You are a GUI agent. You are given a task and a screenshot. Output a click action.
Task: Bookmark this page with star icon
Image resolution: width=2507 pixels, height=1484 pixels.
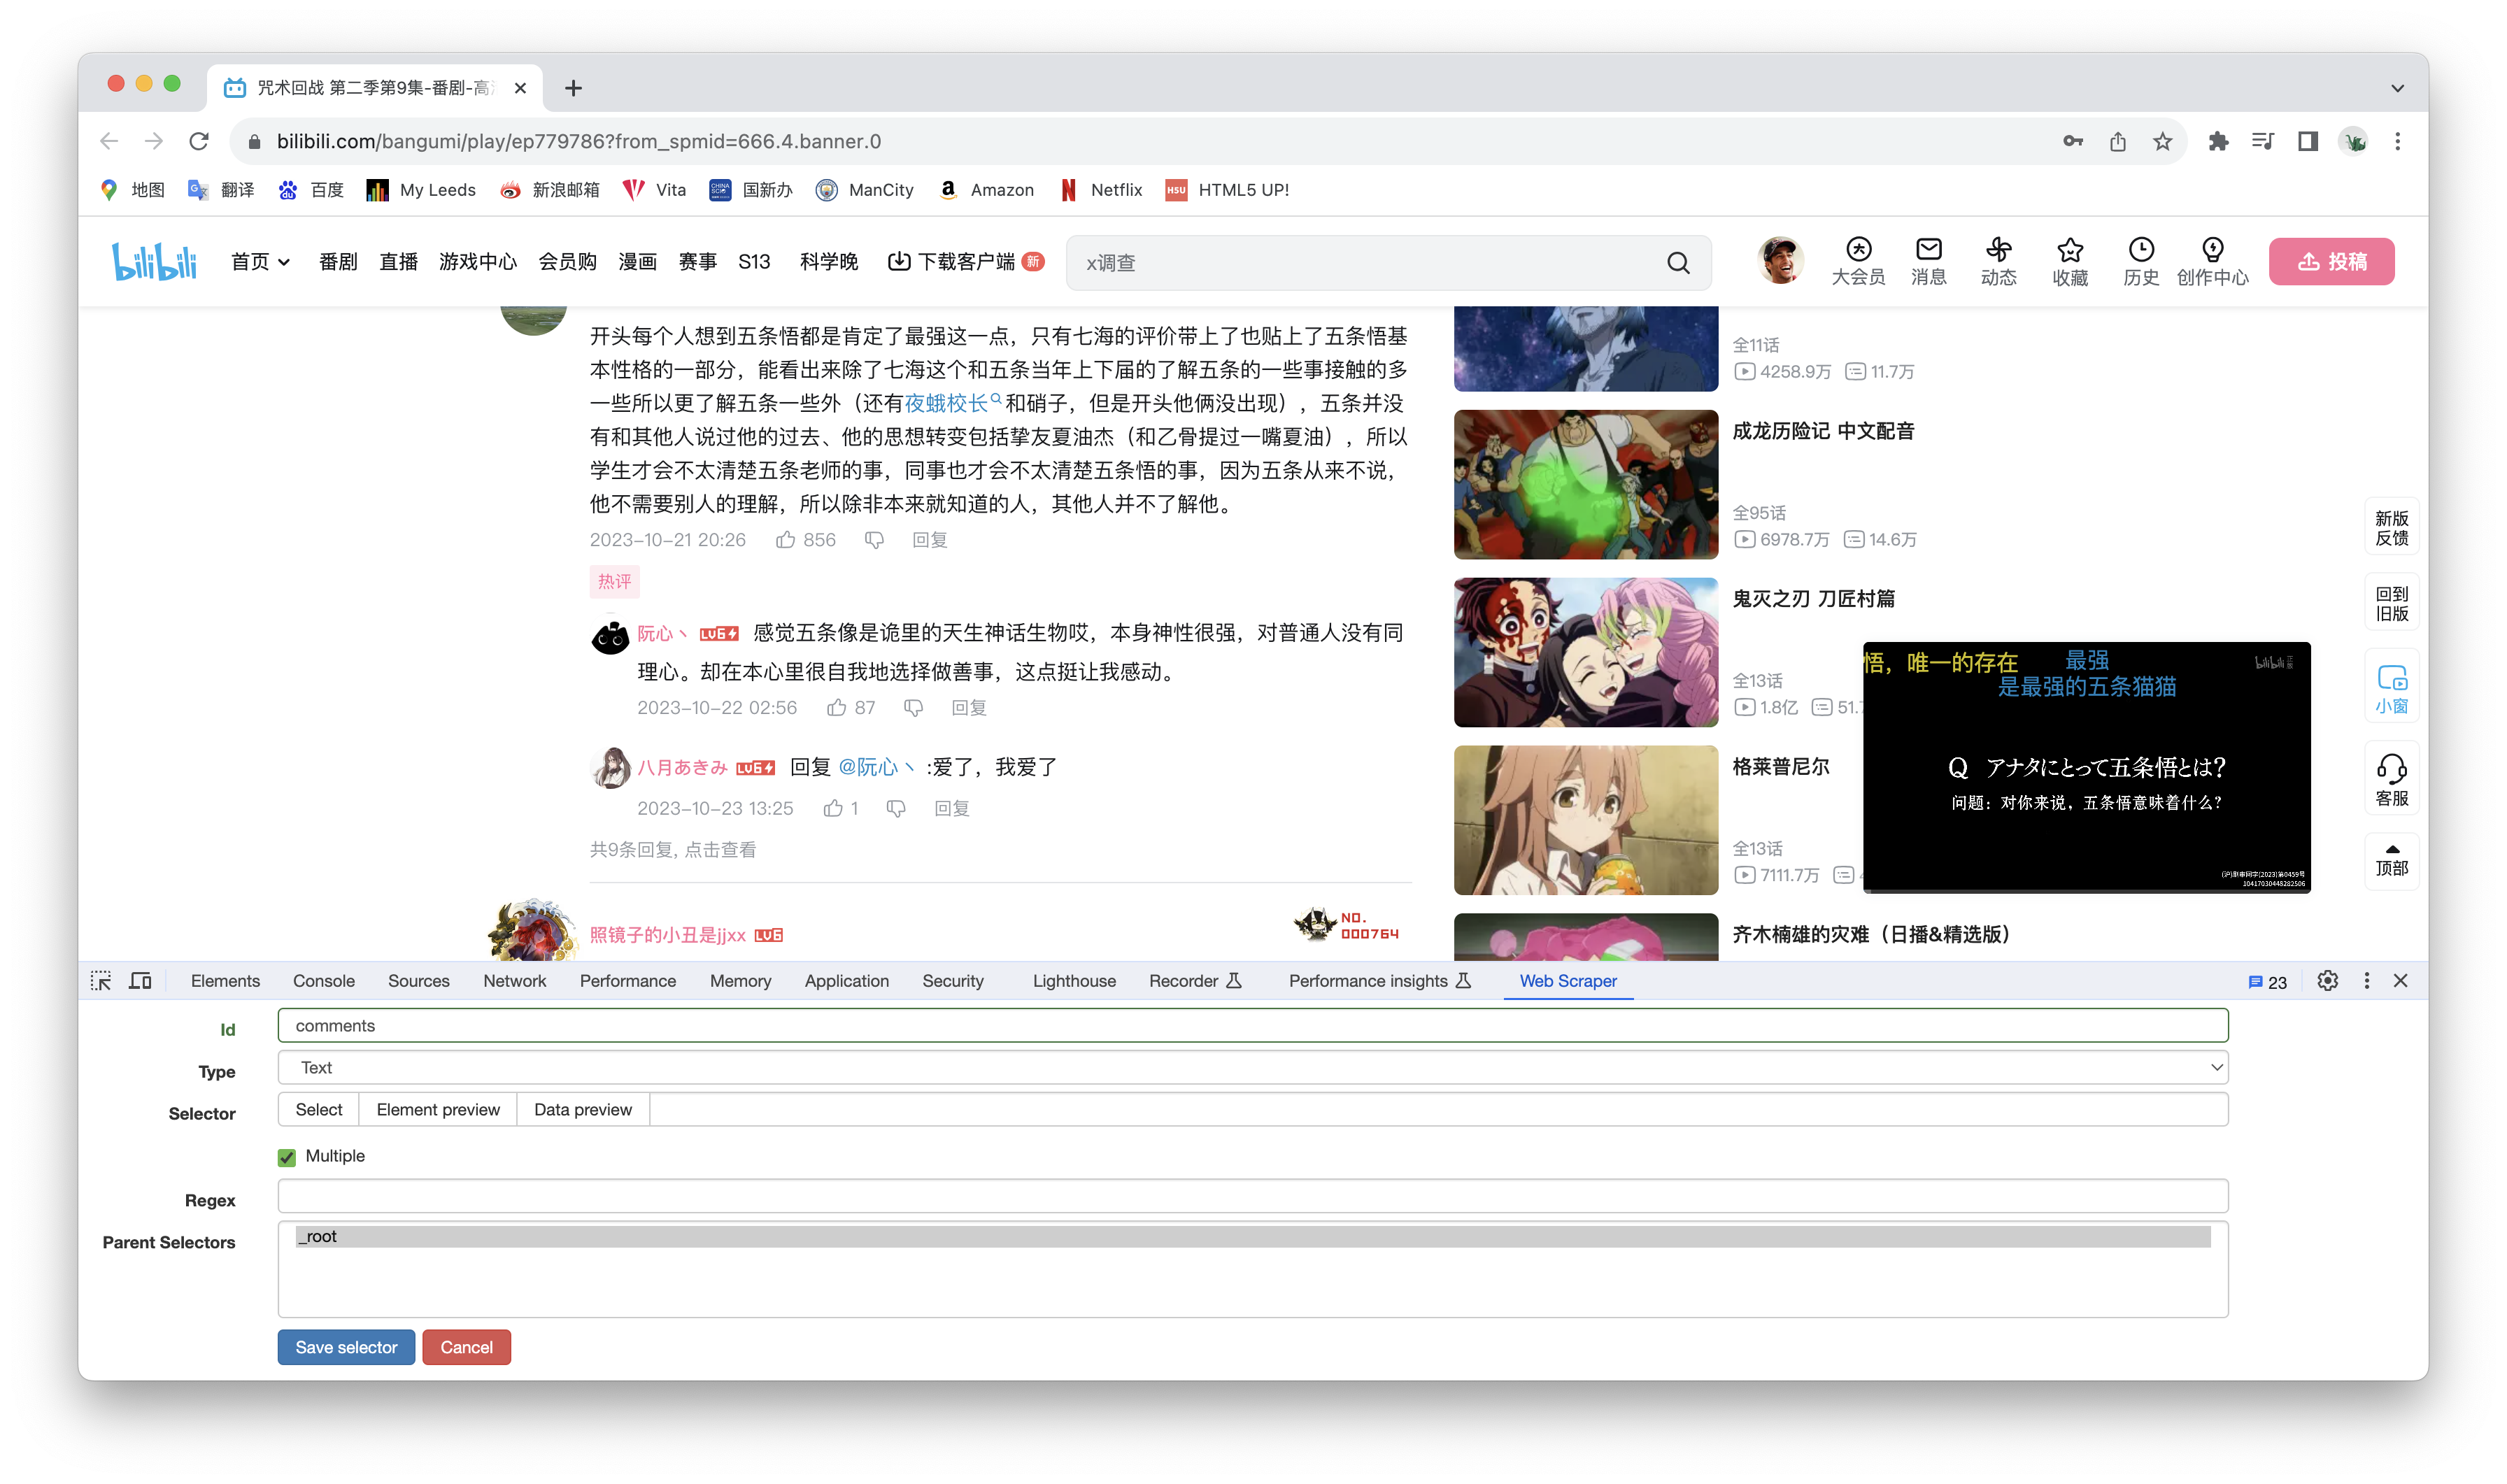(x=2163, y=142)
